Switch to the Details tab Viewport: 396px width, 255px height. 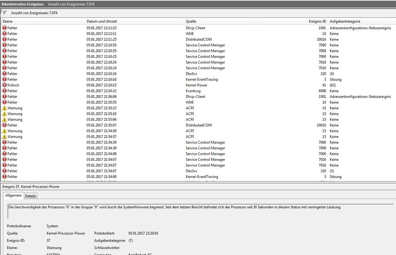pyautogui.click(x=30, y=196)
